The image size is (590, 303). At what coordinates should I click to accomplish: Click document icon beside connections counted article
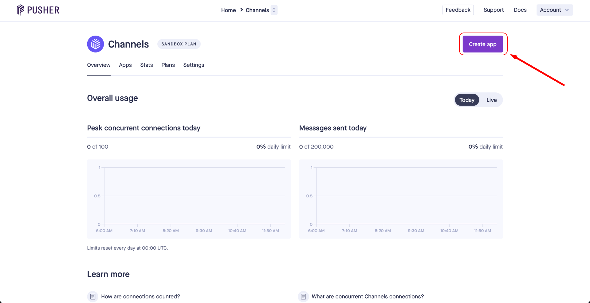pos(92,297)
